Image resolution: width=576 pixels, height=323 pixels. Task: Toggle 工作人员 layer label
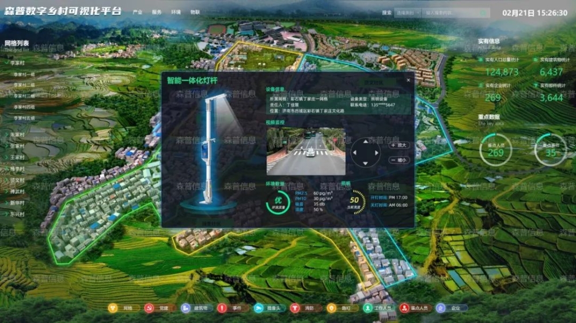click(383, 308)
